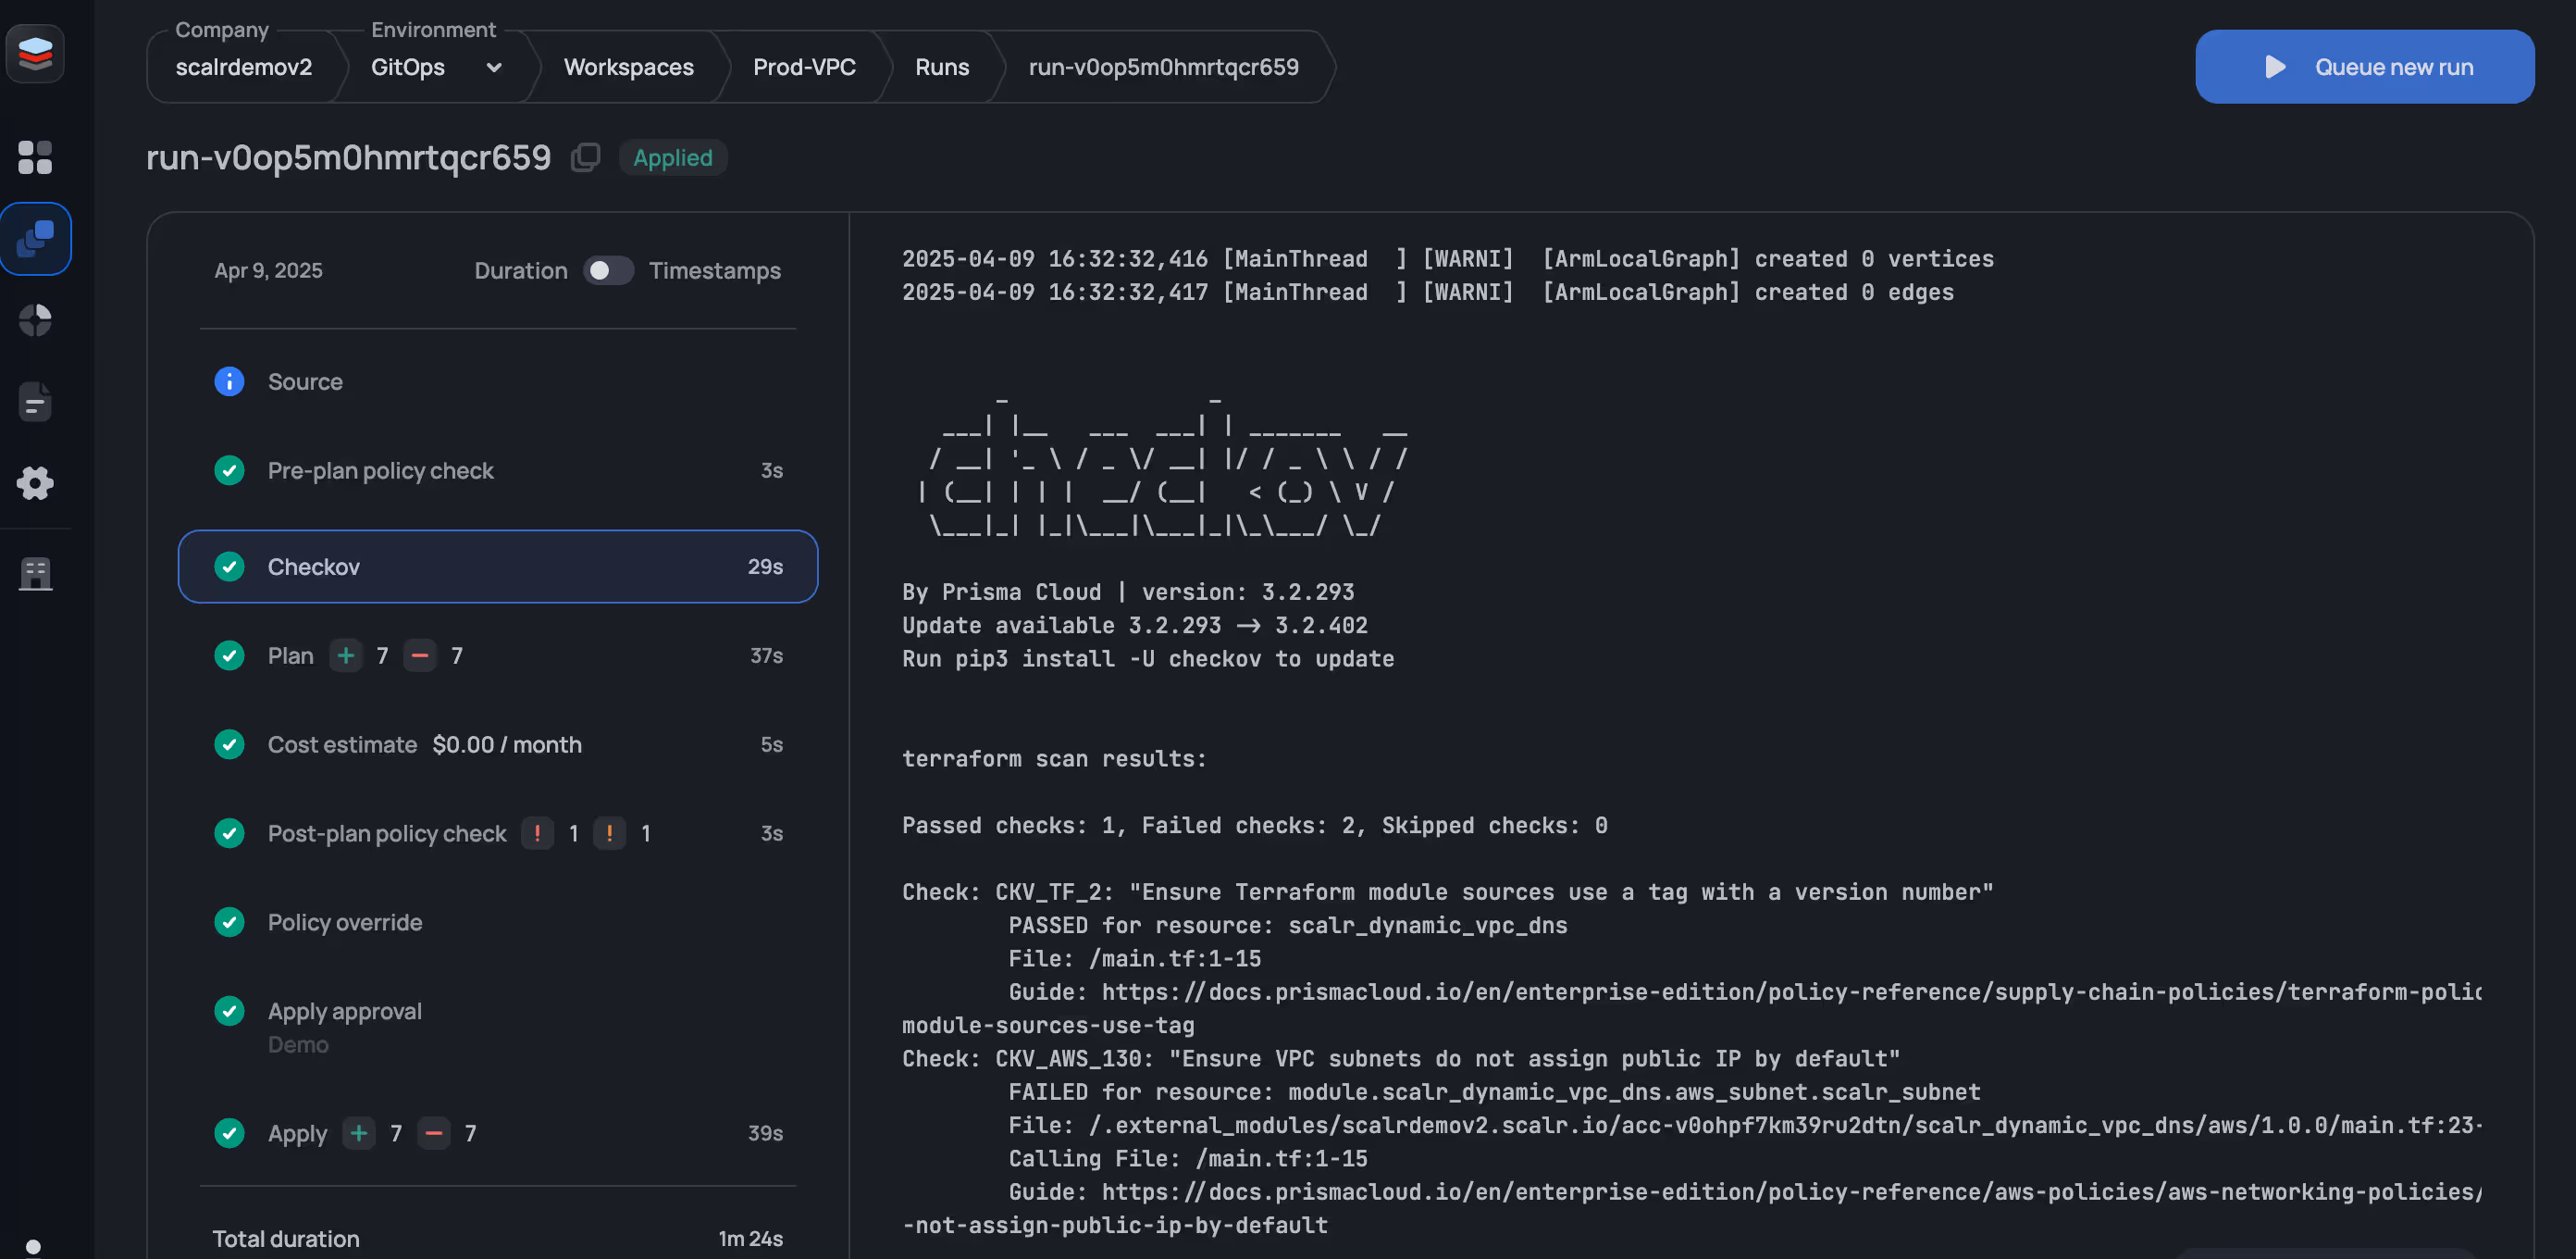Select the Checkov step row
Image resolution: width=2576 pixels, height=1259 pixels.
point(497,567)
